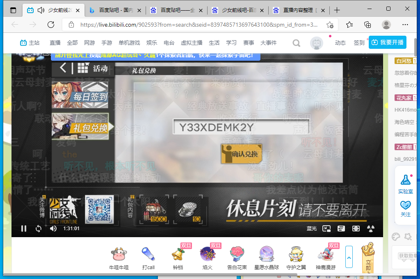420x279 pixels.
Task: Switch to 少女前线吧 browser tab
Action: click(237, 10)
